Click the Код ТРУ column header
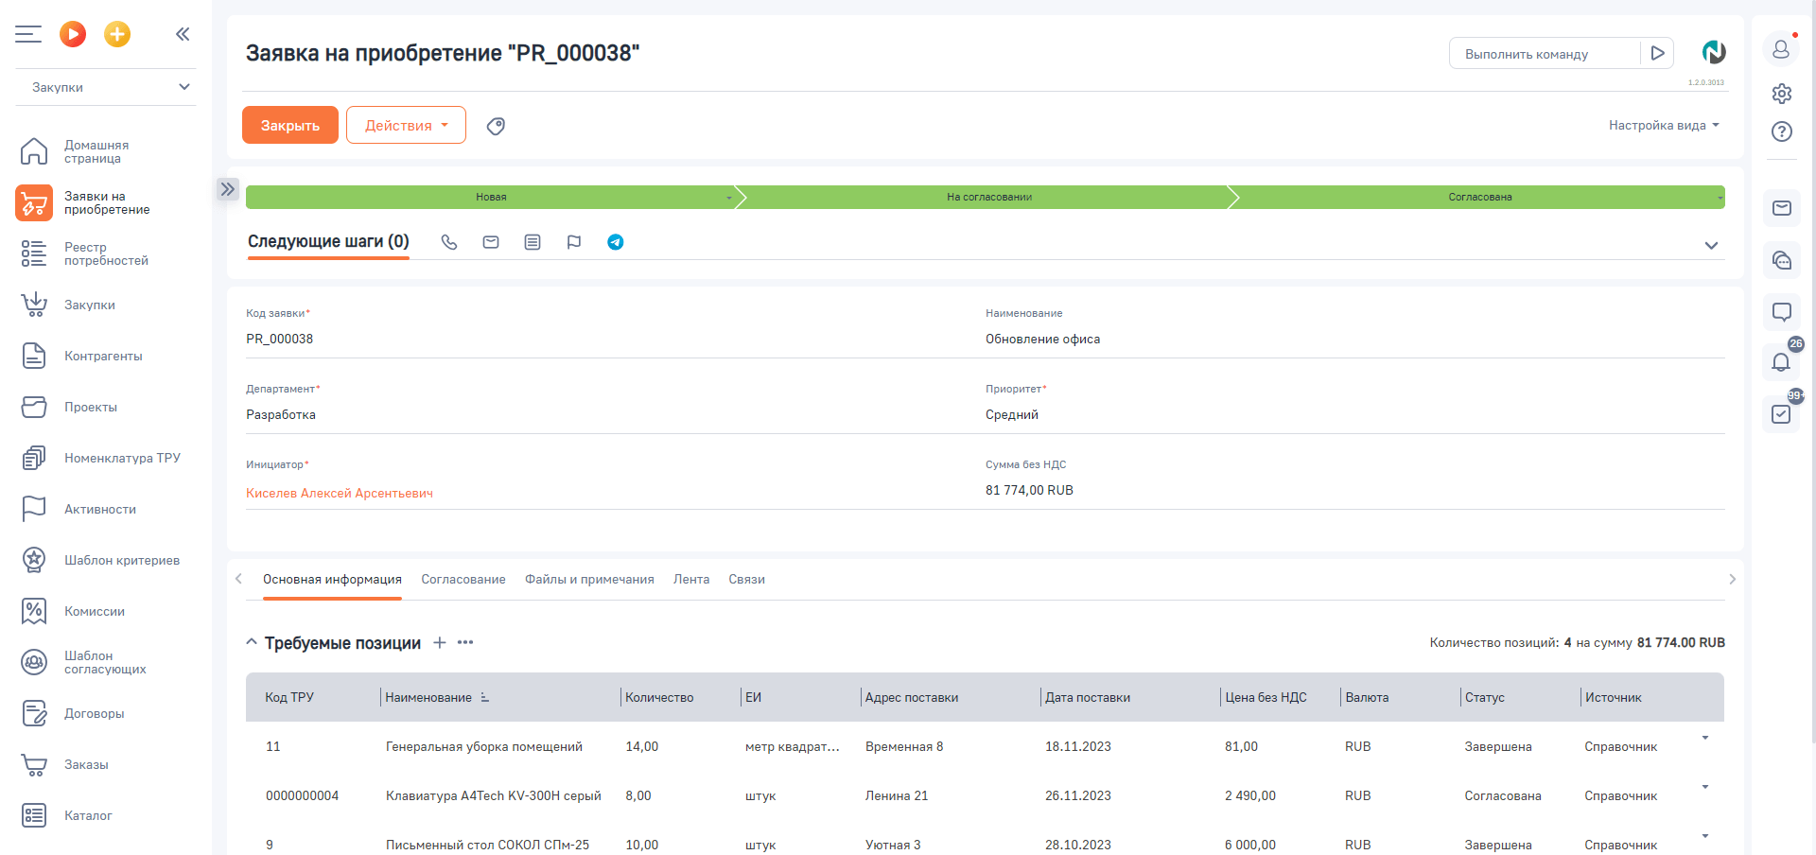This screenshot has height=855, width=1816. (x=289, y=697)
